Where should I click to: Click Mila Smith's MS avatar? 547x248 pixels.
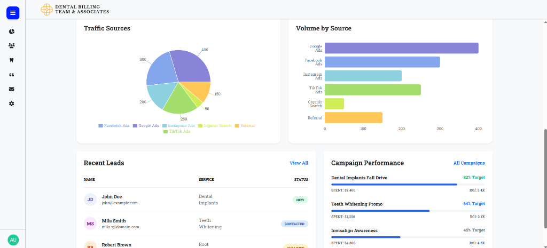pos(90,223)
